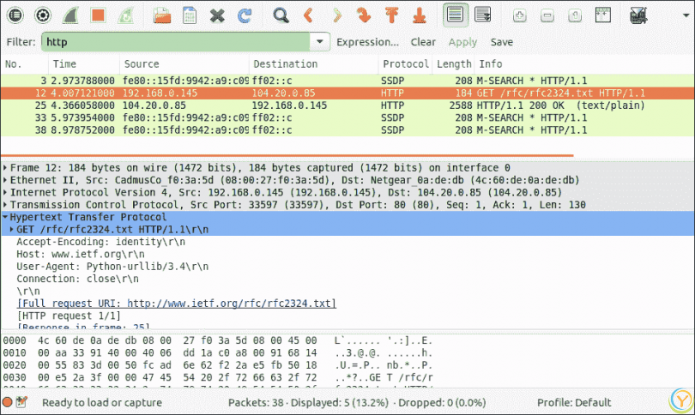Open the capture interfaces list icon

pyautogui.click(x=17, y=15)
